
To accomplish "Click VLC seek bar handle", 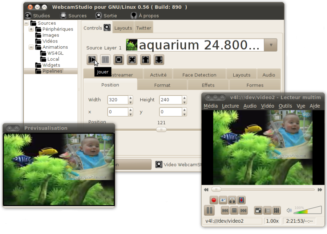I will click(x=216, y=189).
